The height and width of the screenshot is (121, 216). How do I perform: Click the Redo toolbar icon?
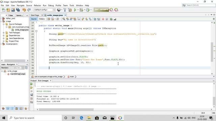pos(29,10)
